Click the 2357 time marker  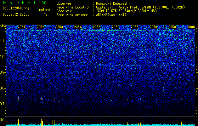click(x=134, y=27)
